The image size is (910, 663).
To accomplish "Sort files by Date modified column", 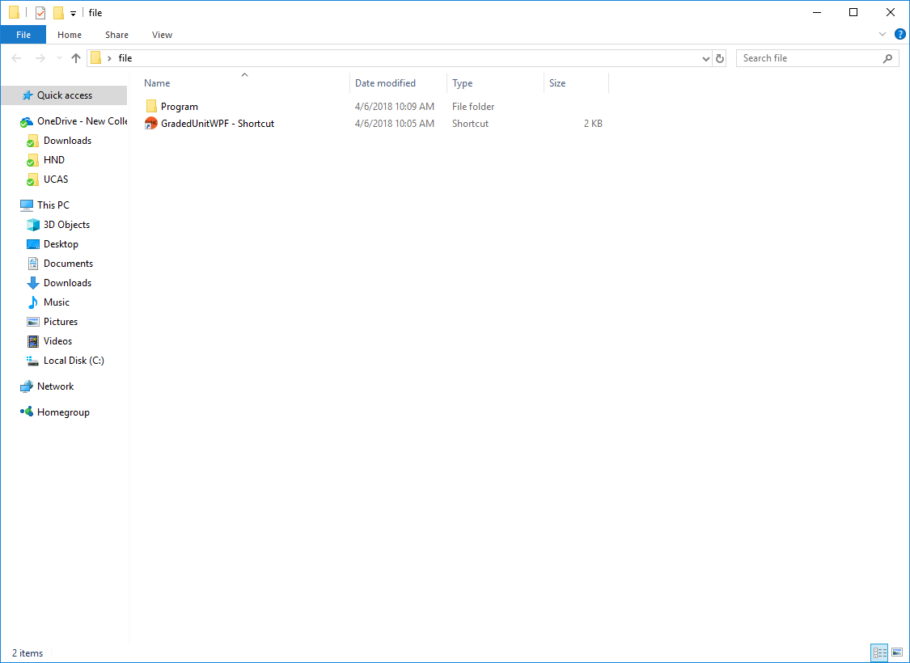I will point(385,83).
